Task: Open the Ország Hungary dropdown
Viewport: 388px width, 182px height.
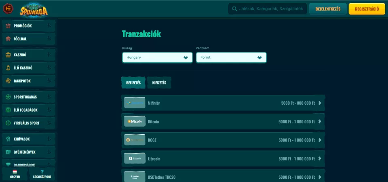Action: click(x=157, y=57)
